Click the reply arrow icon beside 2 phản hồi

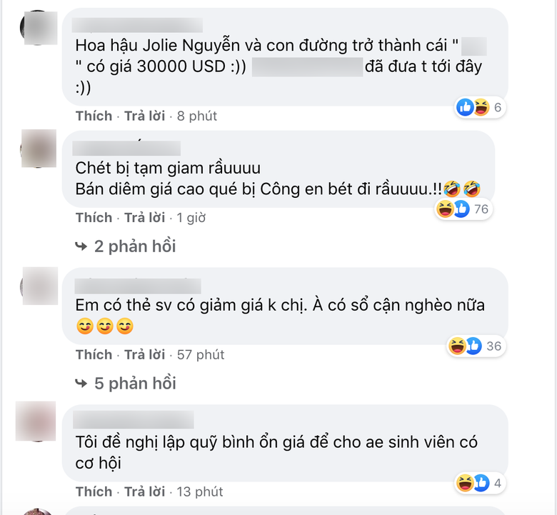click(x=81, y=246)
